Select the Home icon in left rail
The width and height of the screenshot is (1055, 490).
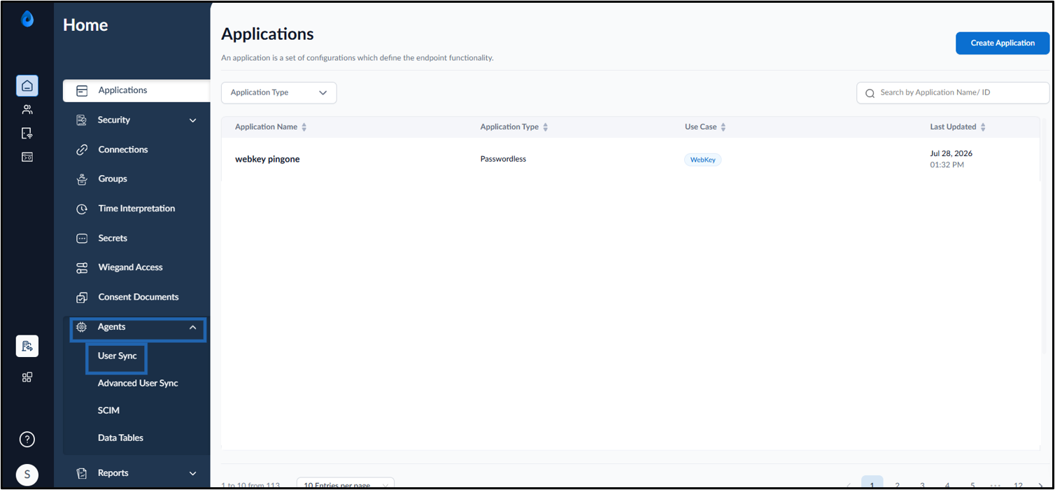[x=27, y=85]
